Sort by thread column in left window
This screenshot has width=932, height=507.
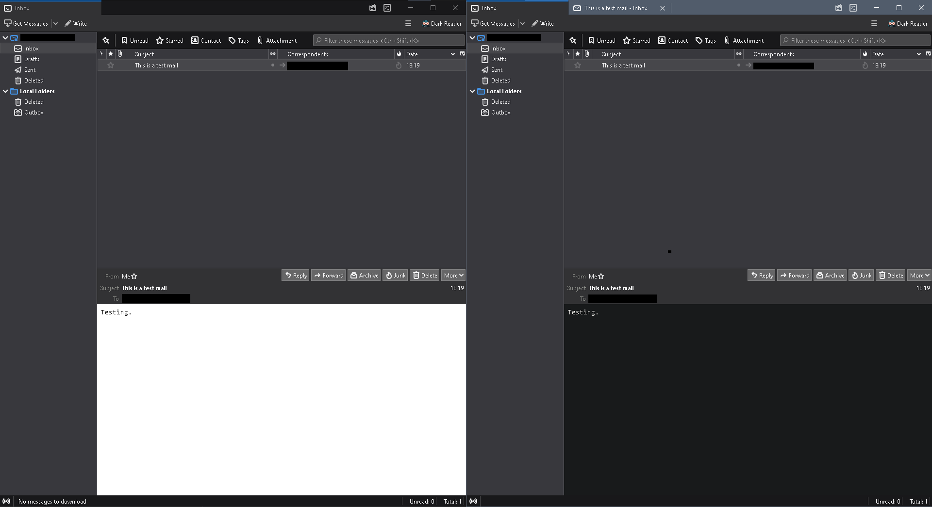[x=101, y=54]
